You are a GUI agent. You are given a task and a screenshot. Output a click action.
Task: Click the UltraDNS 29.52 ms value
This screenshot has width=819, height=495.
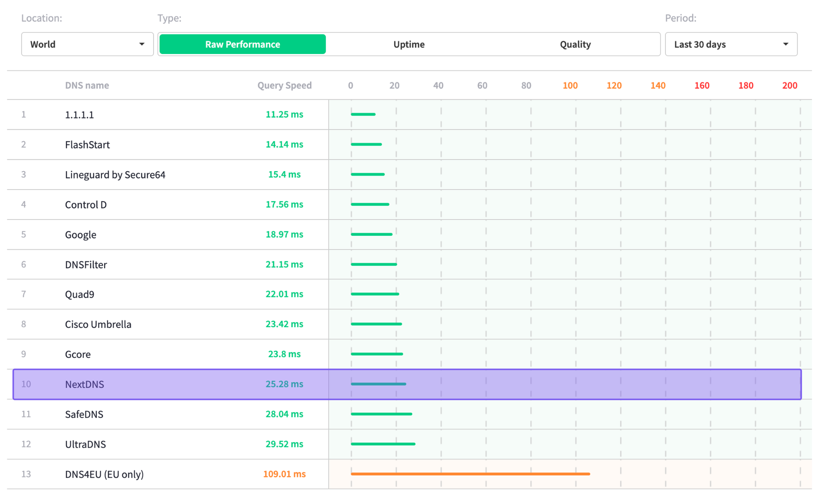click(x=284, y=444)
